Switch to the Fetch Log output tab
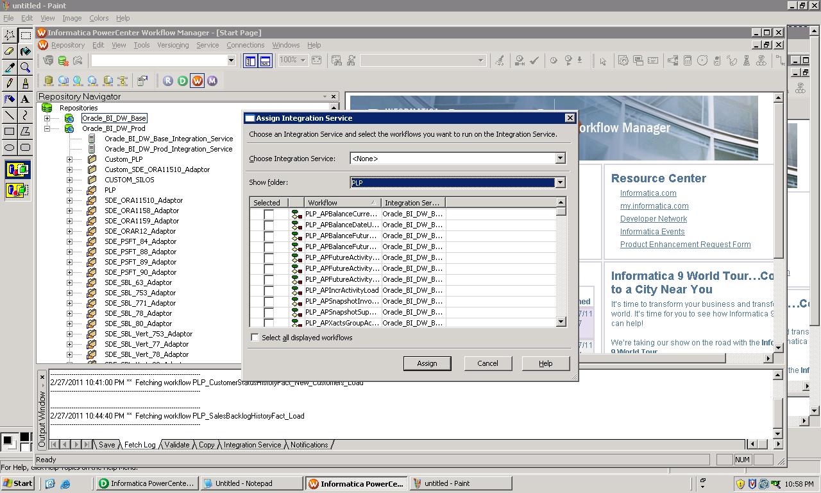821x493 pixels. click(x=139, y=445)
